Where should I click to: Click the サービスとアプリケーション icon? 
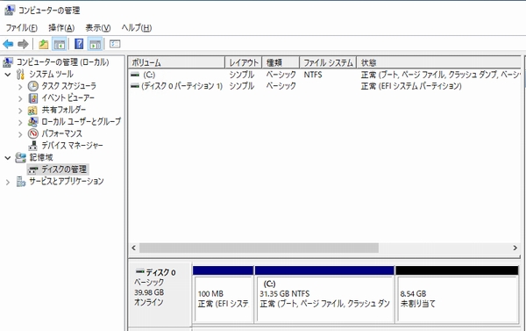(21, 182)
